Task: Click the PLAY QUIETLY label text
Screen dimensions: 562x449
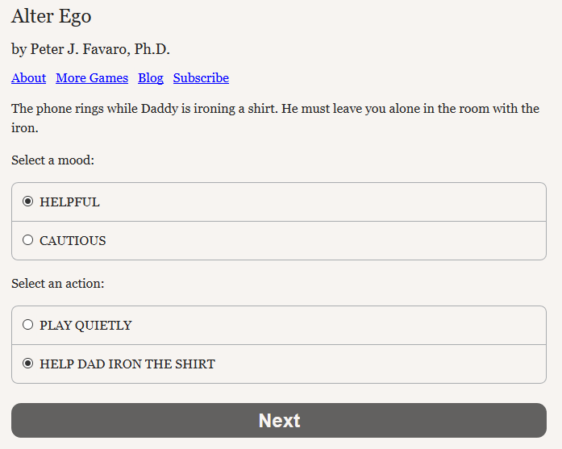Action: click(85, 326)
